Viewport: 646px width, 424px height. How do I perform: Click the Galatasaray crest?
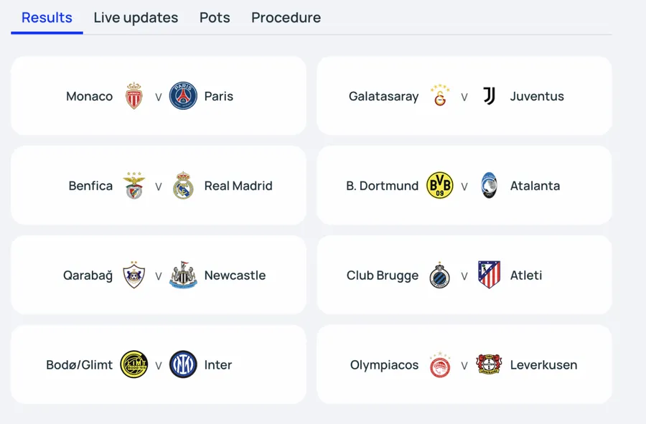pyautogui.click(x=440, y=96)
